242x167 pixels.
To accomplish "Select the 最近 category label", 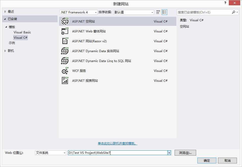I will [x=11, y=12].
